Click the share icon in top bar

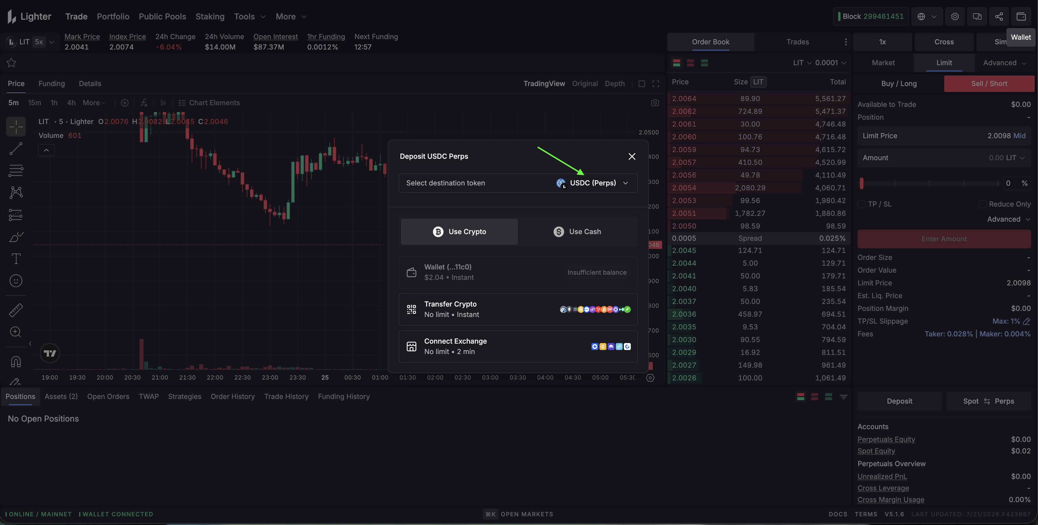[x=999, y=17]
